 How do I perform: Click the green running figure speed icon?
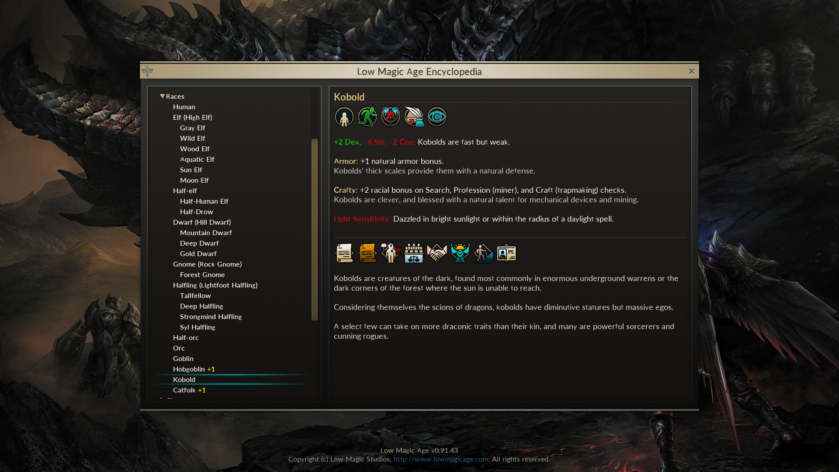(367, 117)
